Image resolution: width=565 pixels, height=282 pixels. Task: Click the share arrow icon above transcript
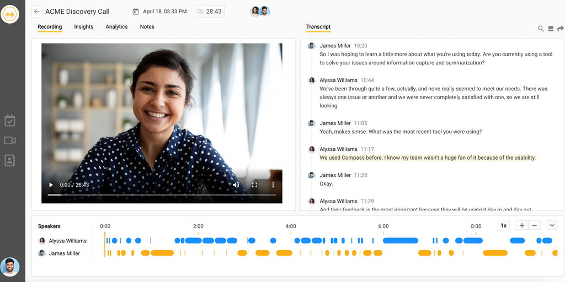coord(561,29)
